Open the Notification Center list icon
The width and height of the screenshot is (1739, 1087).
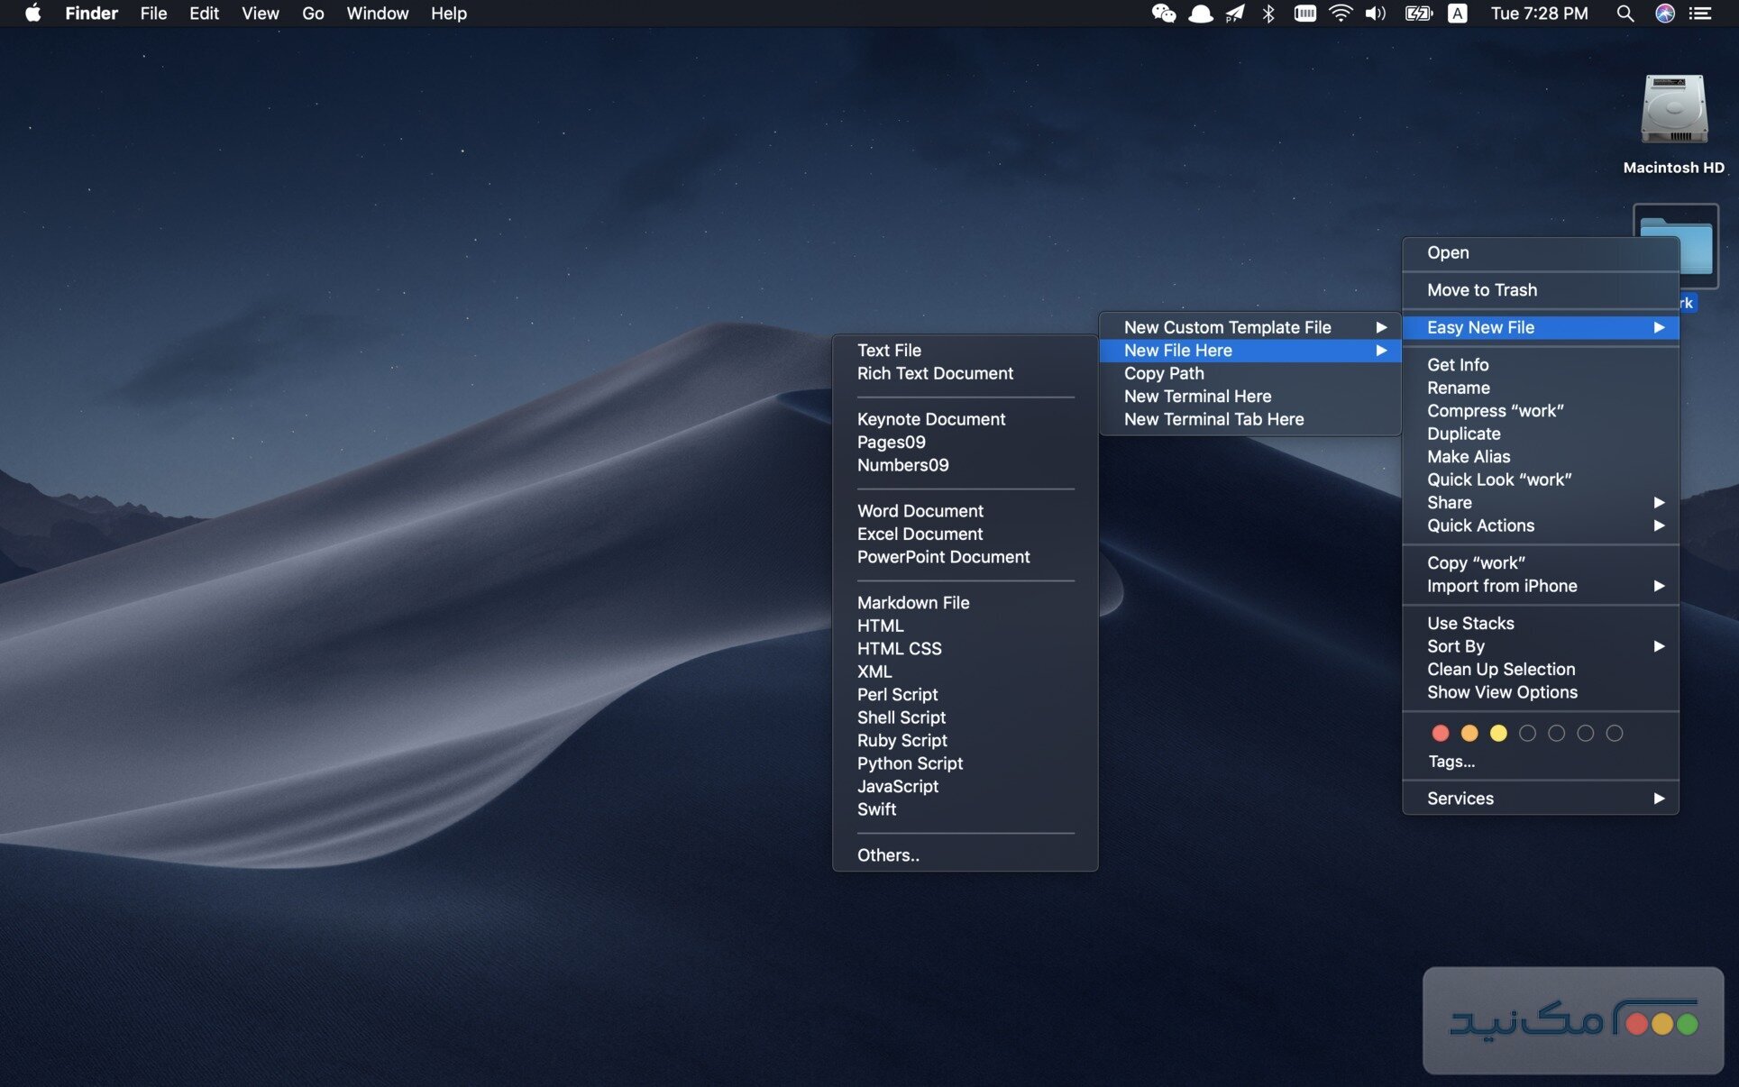[x=1700, y=14]
